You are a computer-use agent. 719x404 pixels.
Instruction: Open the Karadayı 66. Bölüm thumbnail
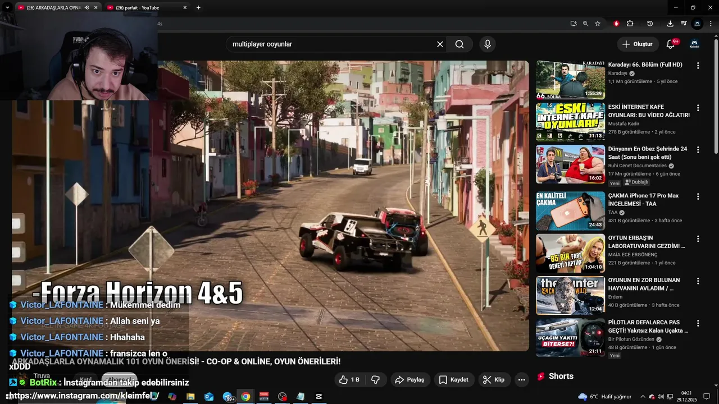point(570,80)
